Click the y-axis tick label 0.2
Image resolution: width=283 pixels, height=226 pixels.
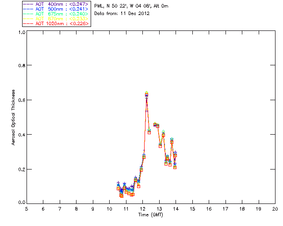pos(22,169)
